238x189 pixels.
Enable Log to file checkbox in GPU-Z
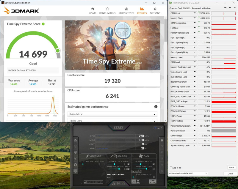[x=171, y=168]
